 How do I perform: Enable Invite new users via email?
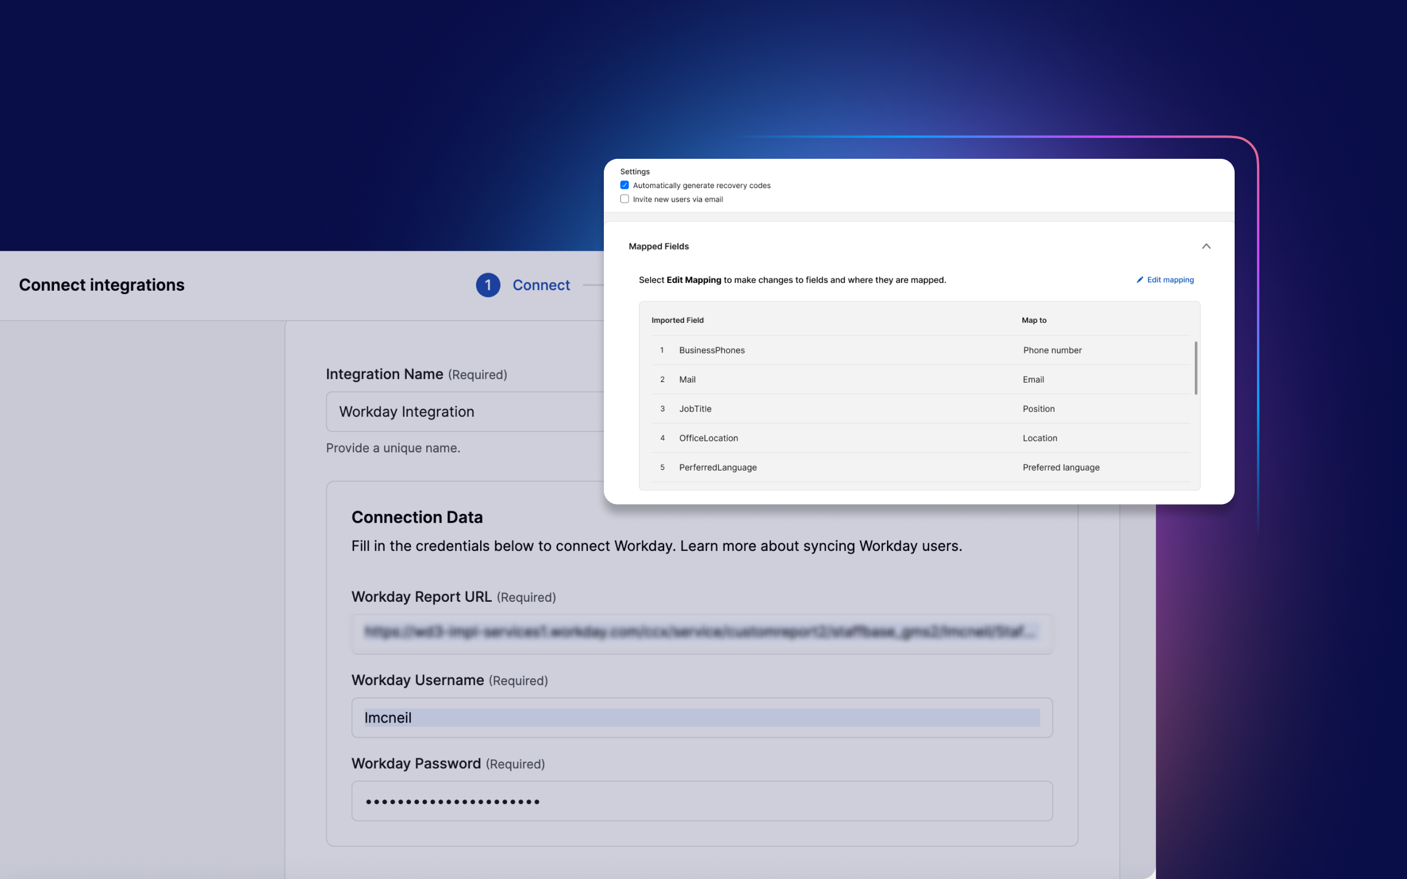624,199
